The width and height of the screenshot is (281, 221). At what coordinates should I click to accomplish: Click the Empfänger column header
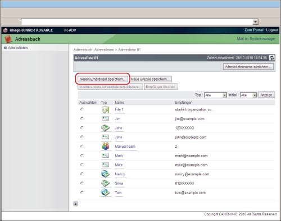tap(183, 103)
